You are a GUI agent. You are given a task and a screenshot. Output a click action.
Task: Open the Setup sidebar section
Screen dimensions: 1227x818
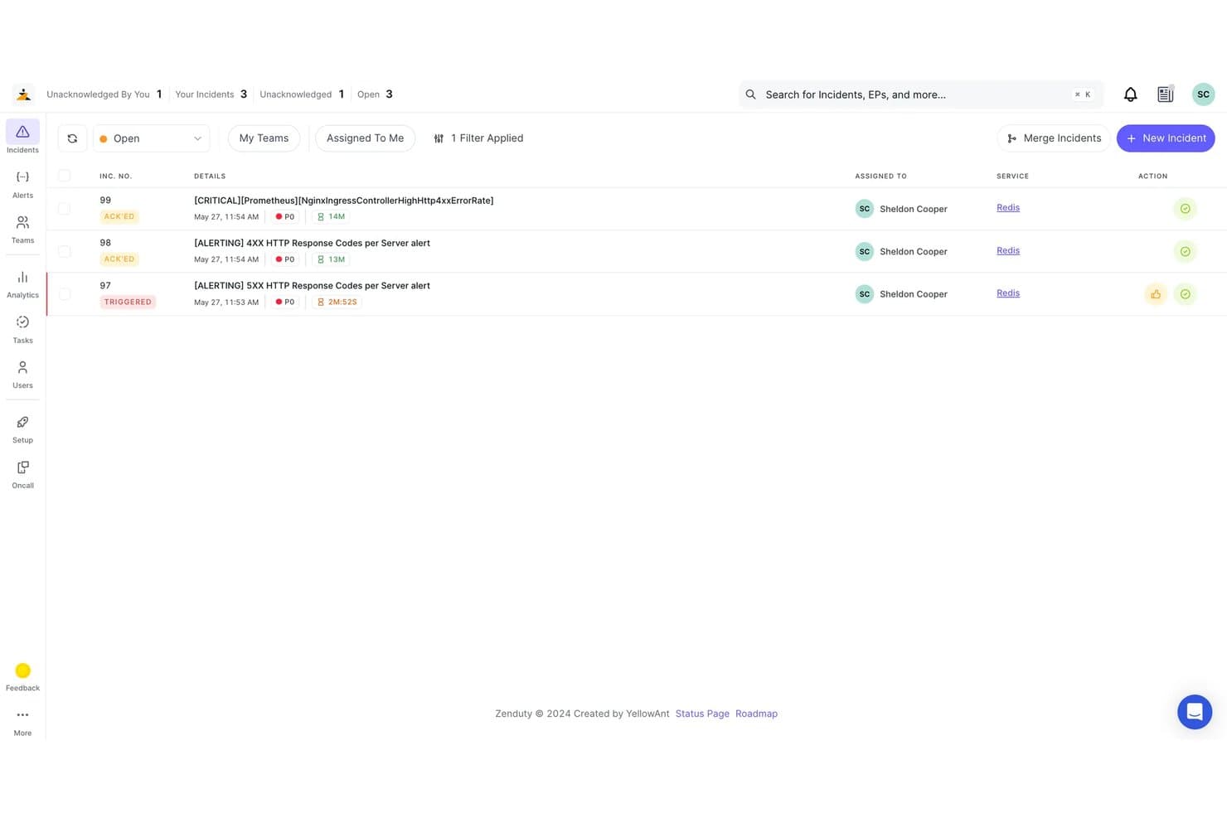[22, 428]
